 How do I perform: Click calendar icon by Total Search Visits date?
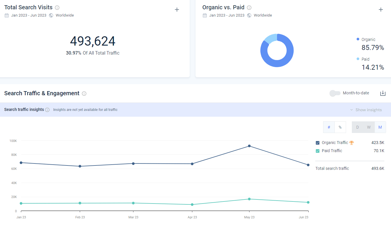(7, 15)
